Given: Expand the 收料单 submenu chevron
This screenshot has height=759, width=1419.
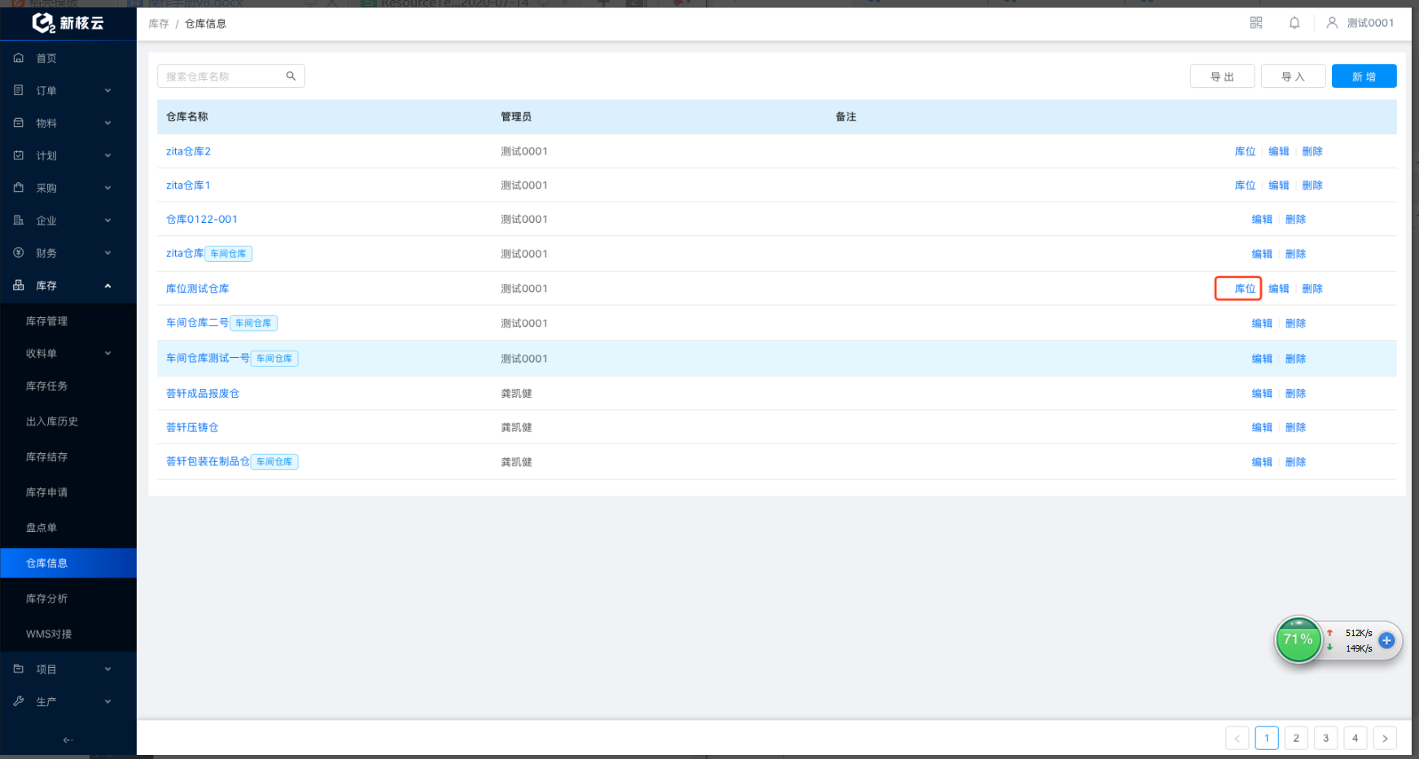Looking at the screenshot, I should click(107, 353).
